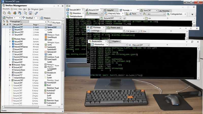Toggle the green checkbox labeled Deenhcits
203x114 pixels.
tap(46, 73)
